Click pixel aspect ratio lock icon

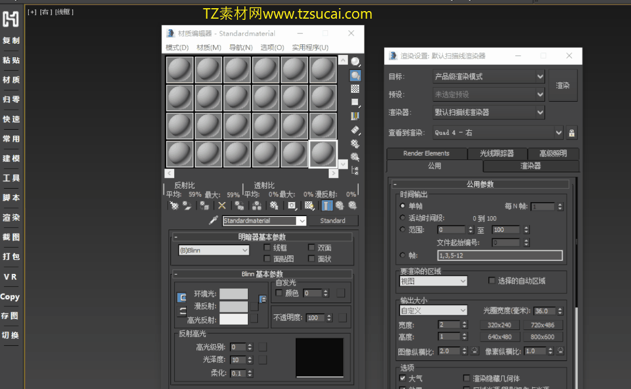(560, 351)
